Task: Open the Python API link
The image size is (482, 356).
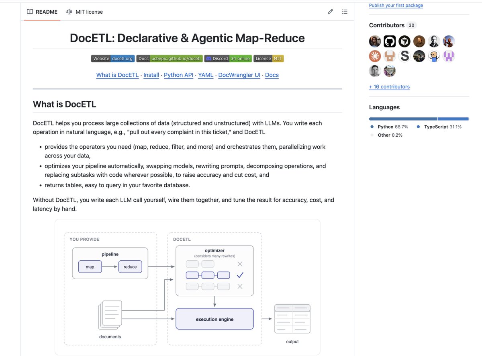Action: click(179, 75)
